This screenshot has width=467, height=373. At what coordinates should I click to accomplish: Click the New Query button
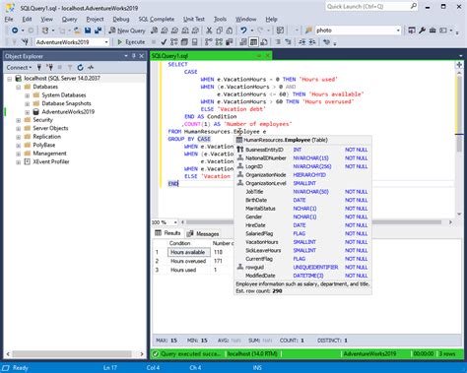click(127, 31)
